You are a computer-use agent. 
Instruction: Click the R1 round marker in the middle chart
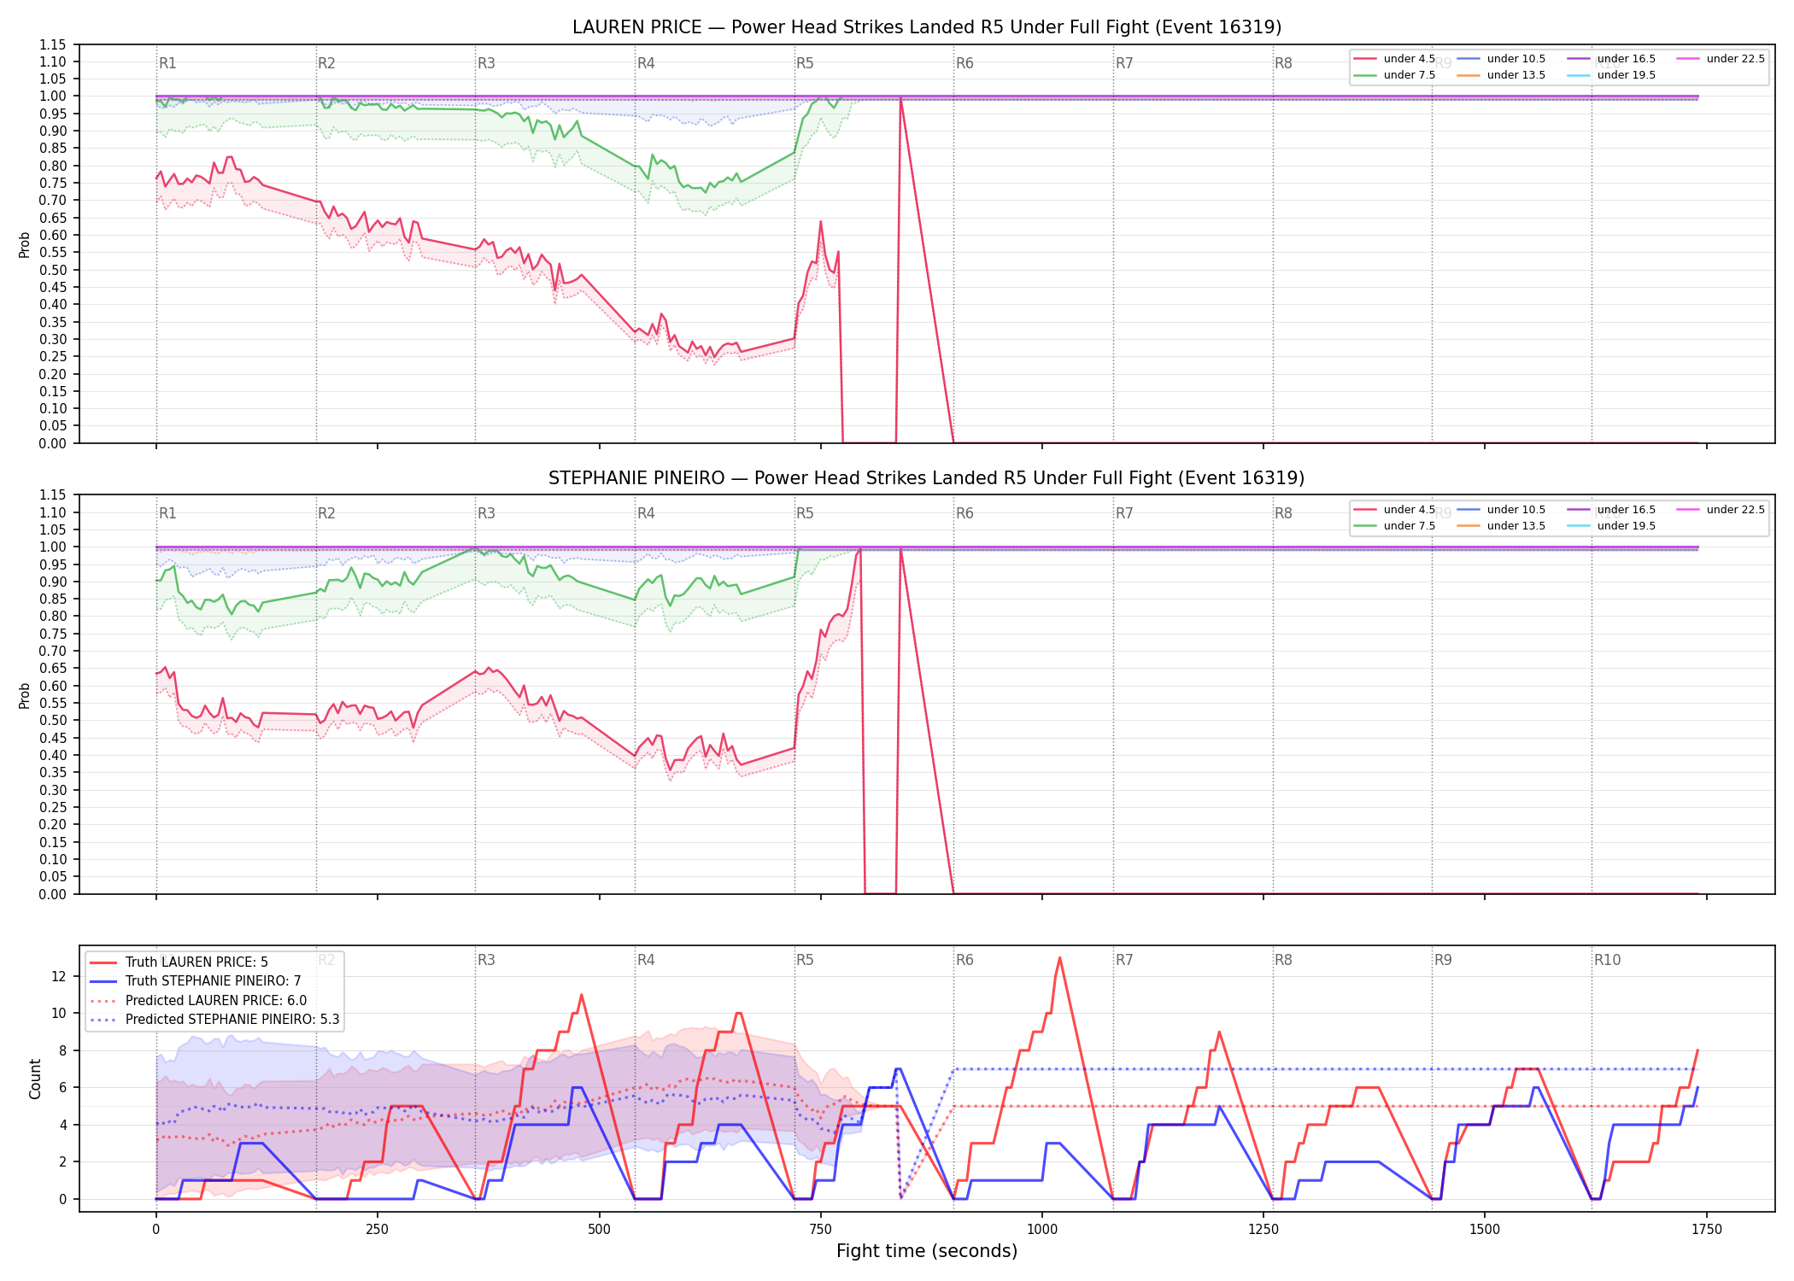point(167,513)
